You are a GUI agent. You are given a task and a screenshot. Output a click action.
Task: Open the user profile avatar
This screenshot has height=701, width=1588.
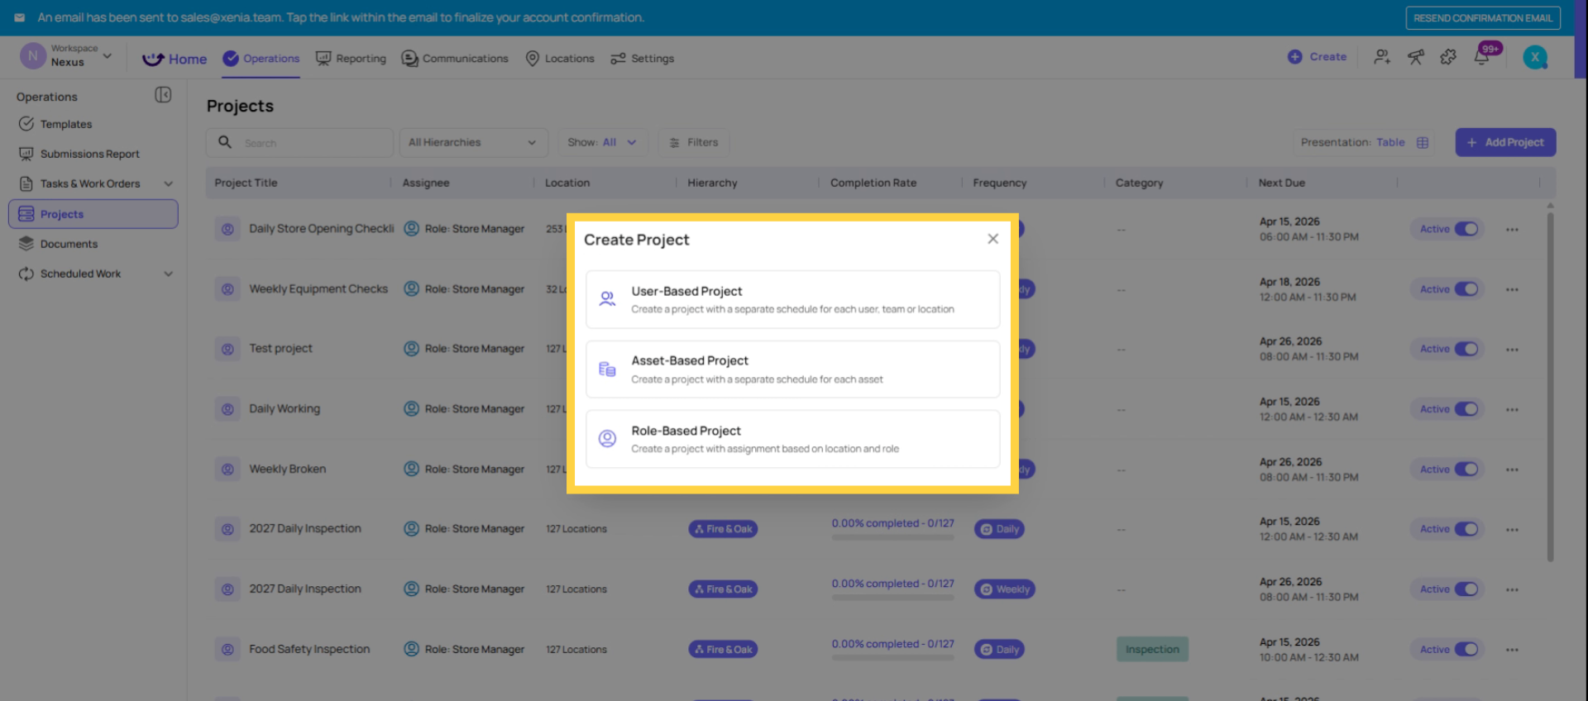pos(1535,57)
